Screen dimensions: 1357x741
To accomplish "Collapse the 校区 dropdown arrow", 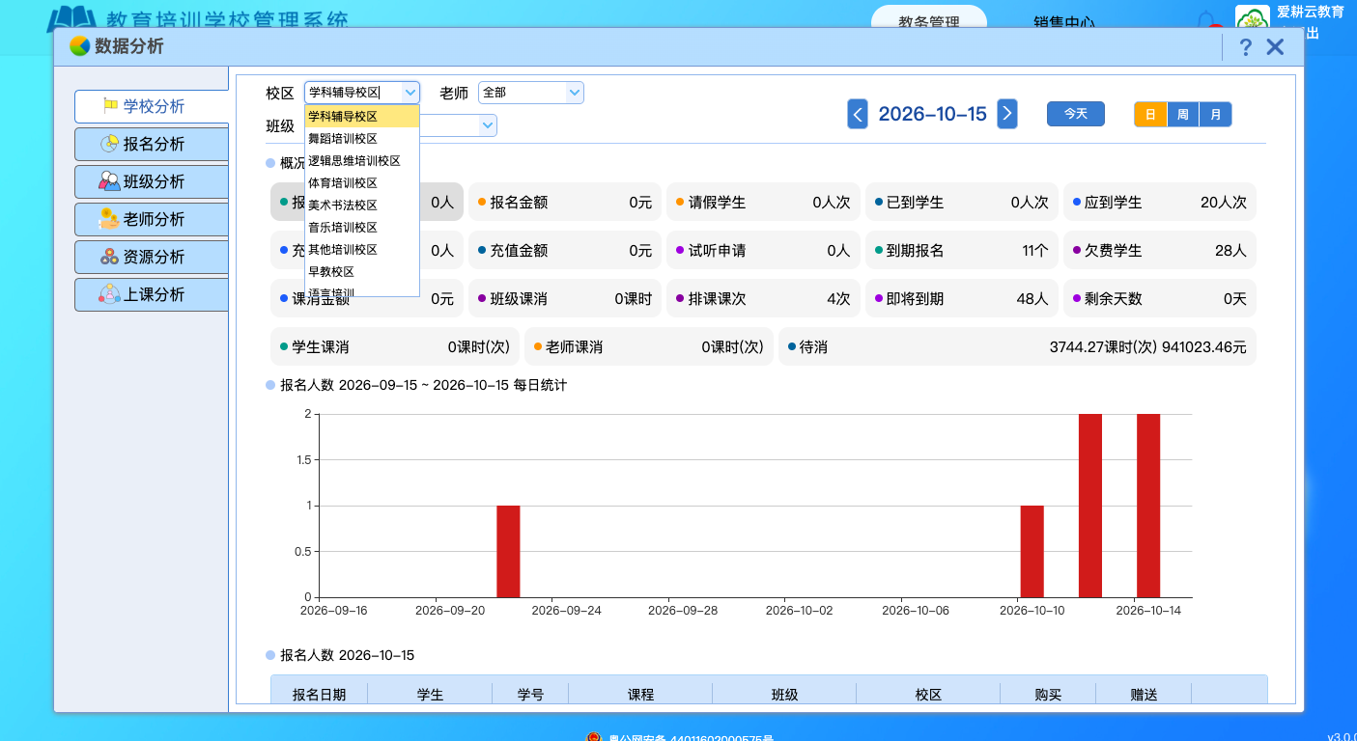I will point(410,93).
